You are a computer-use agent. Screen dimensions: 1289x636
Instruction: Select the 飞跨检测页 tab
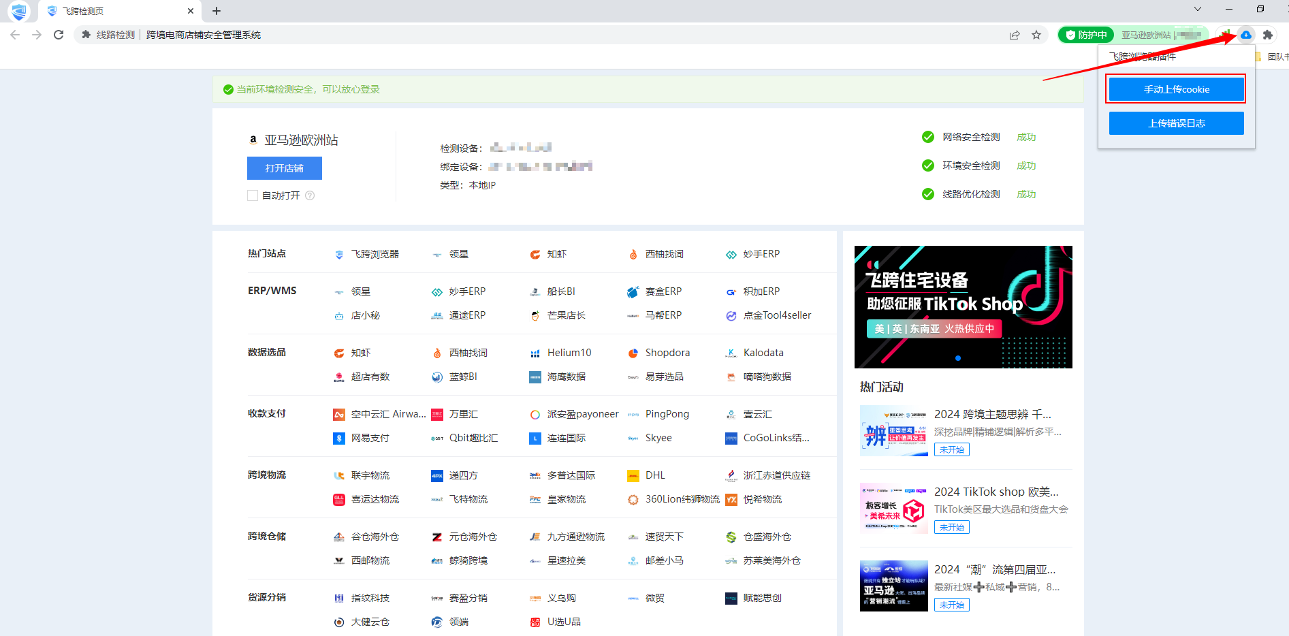coord(109,11)
